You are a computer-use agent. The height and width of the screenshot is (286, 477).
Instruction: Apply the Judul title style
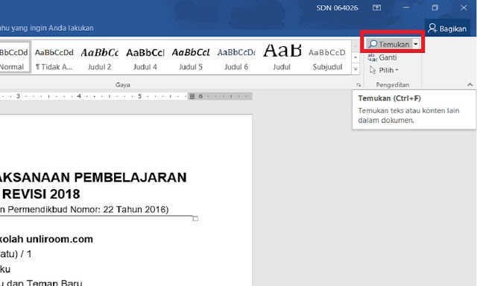[282, 59]
